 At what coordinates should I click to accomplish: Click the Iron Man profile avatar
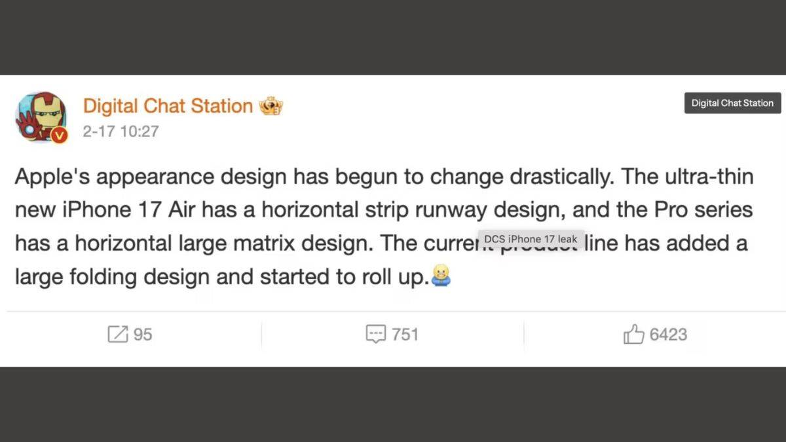39,115
